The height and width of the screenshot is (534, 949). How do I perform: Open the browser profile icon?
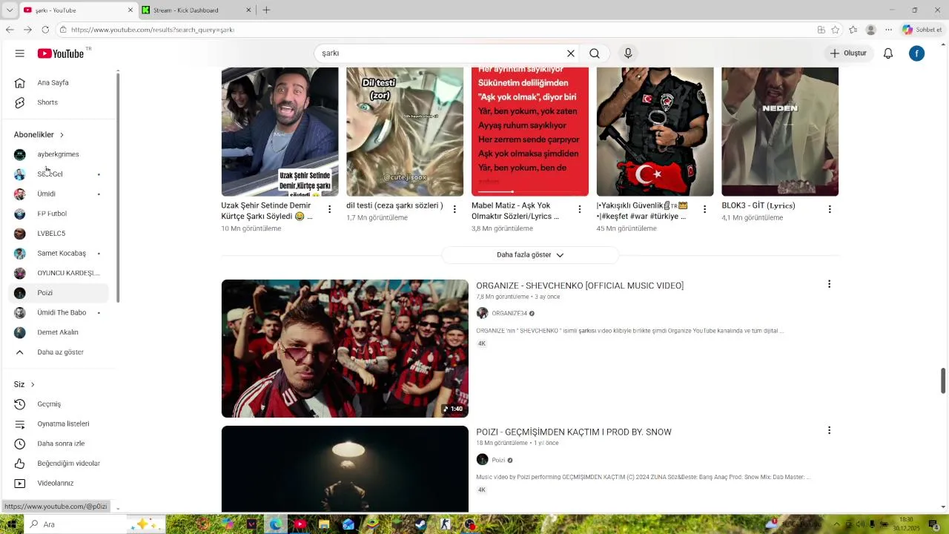(871, 30)
